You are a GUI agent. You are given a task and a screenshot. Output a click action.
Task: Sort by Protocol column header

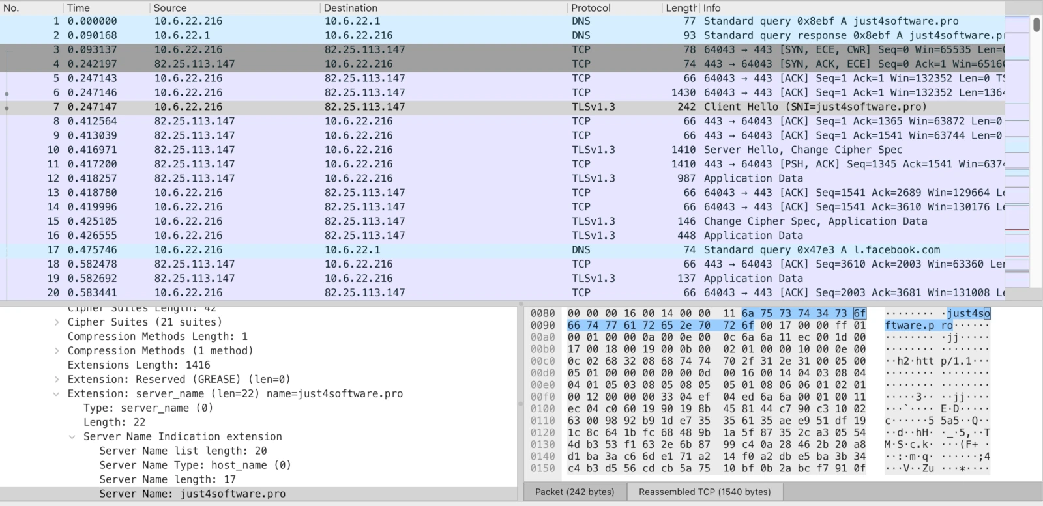(x=615, y=8)
